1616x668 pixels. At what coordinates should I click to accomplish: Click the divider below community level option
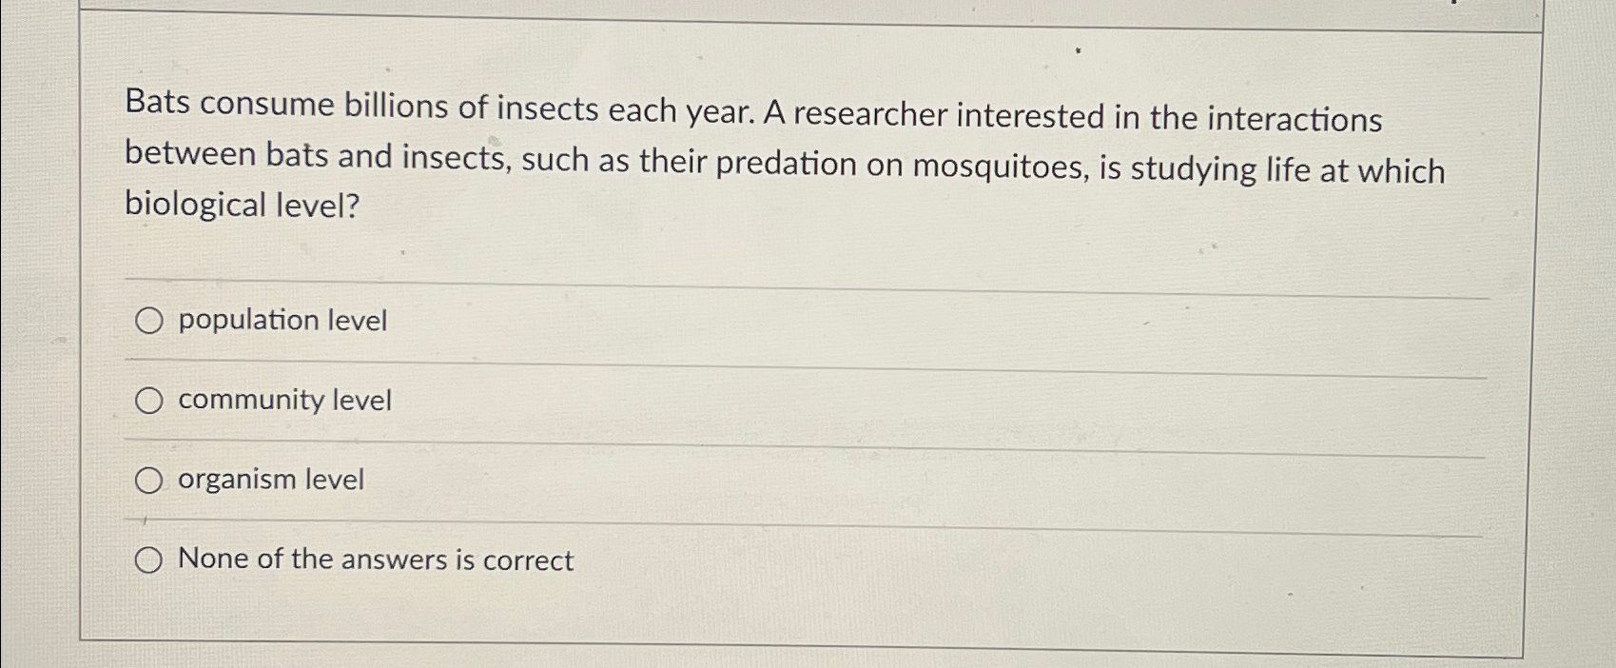761,439
